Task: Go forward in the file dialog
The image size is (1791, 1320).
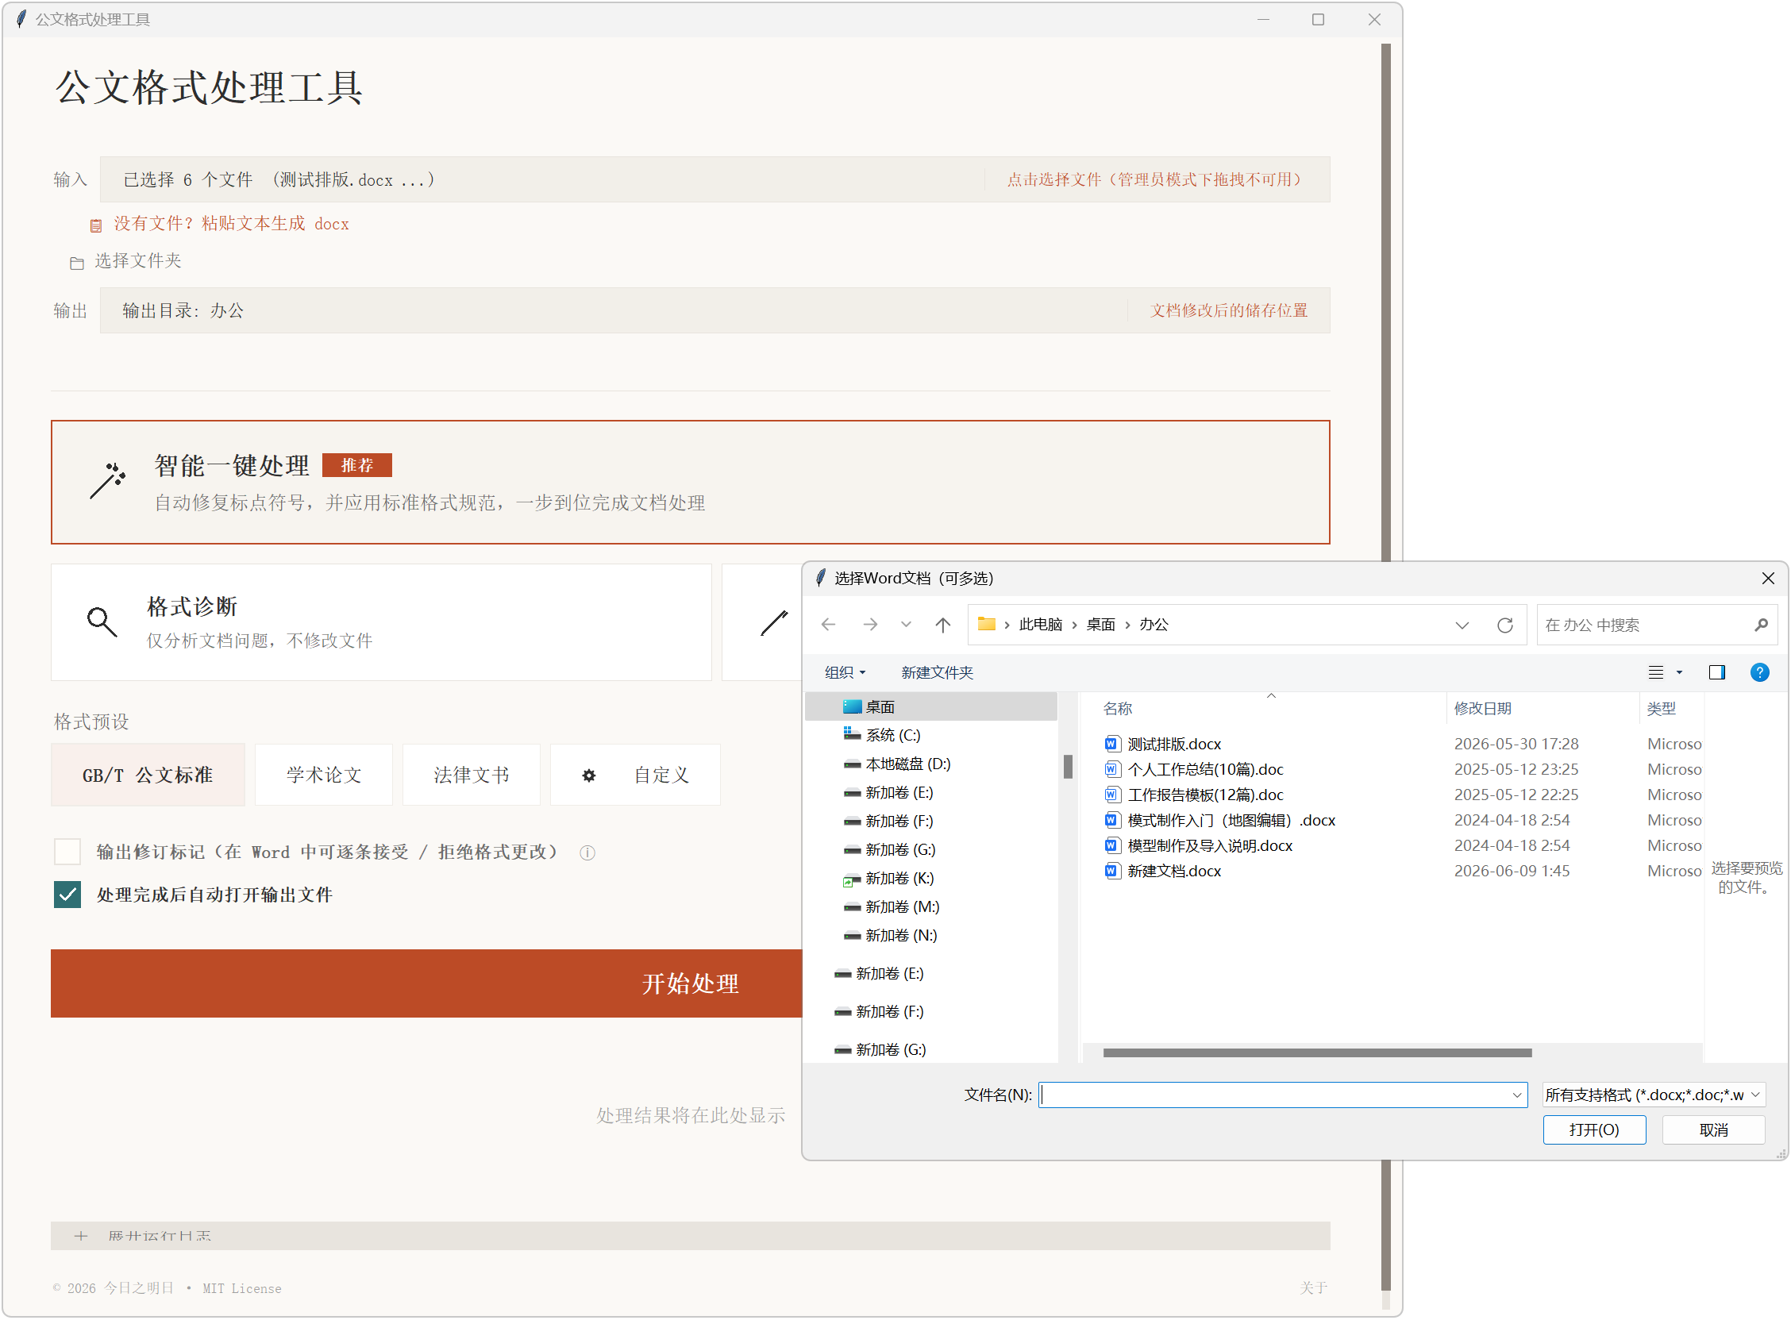Action: 870,625
